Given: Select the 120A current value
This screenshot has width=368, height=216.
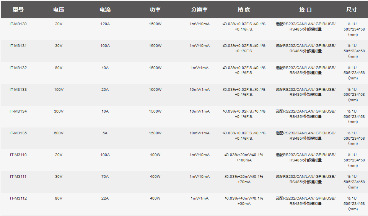Looking at the screenshot, I should tap(105, 24).
